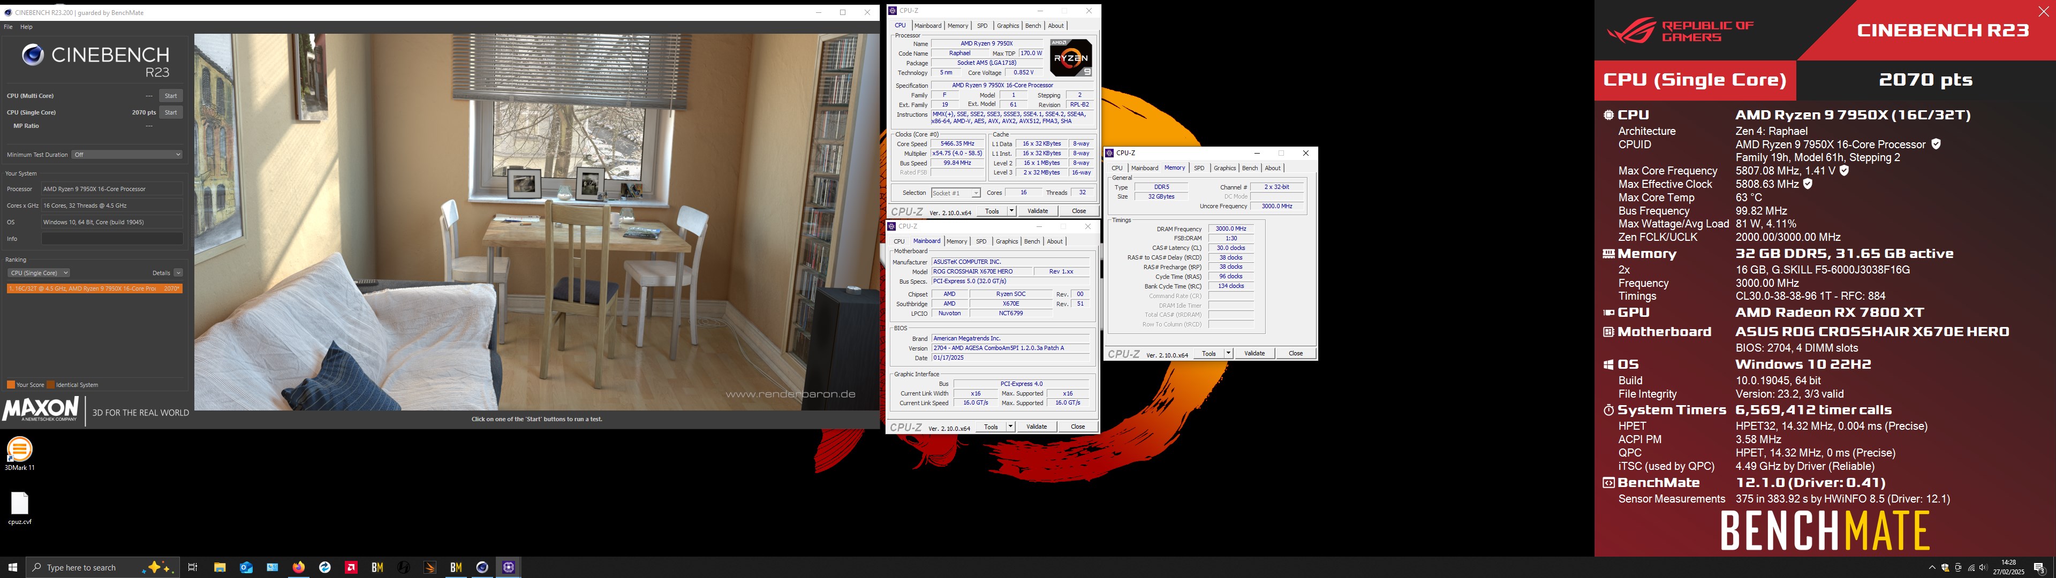
Task: Click Validate in the top CPU-Z window
Action: [x=1038, y=211]
